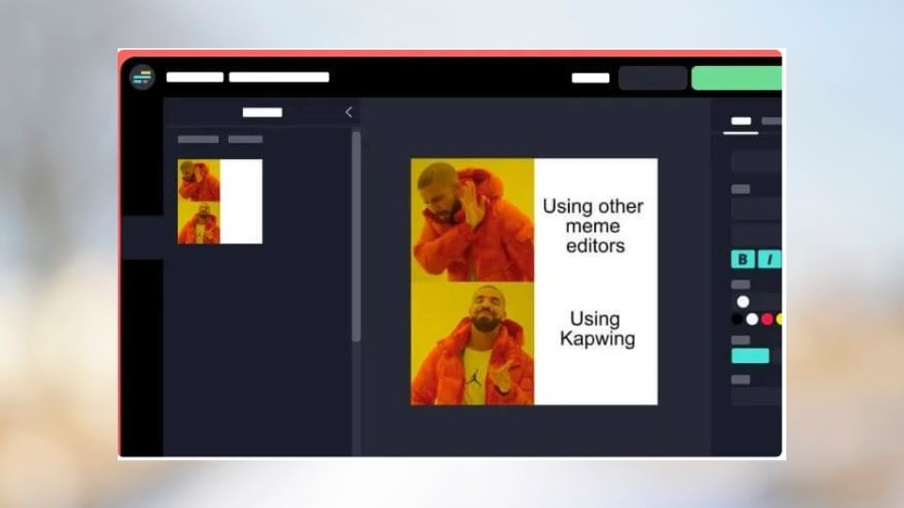Click the top input field in right panel
The height and width of the screenshot is (508, 904).
coord(756,161)
